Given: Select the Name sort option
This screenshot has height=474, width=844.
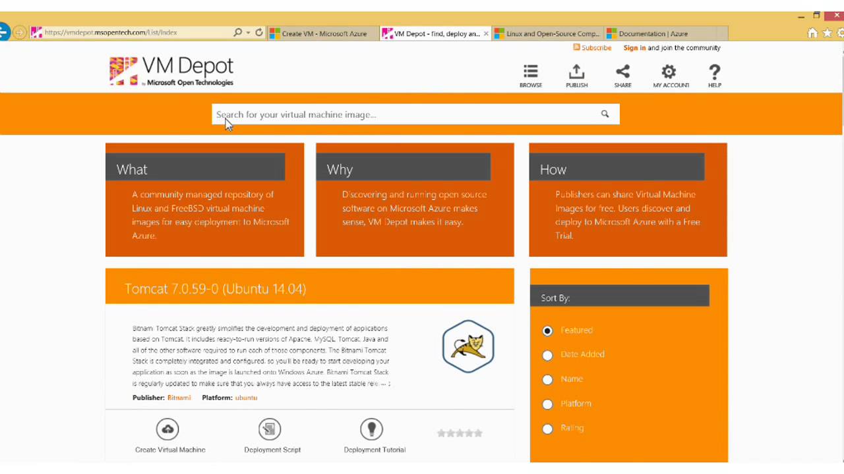Looking at the screenshot, I should point(547,380).
